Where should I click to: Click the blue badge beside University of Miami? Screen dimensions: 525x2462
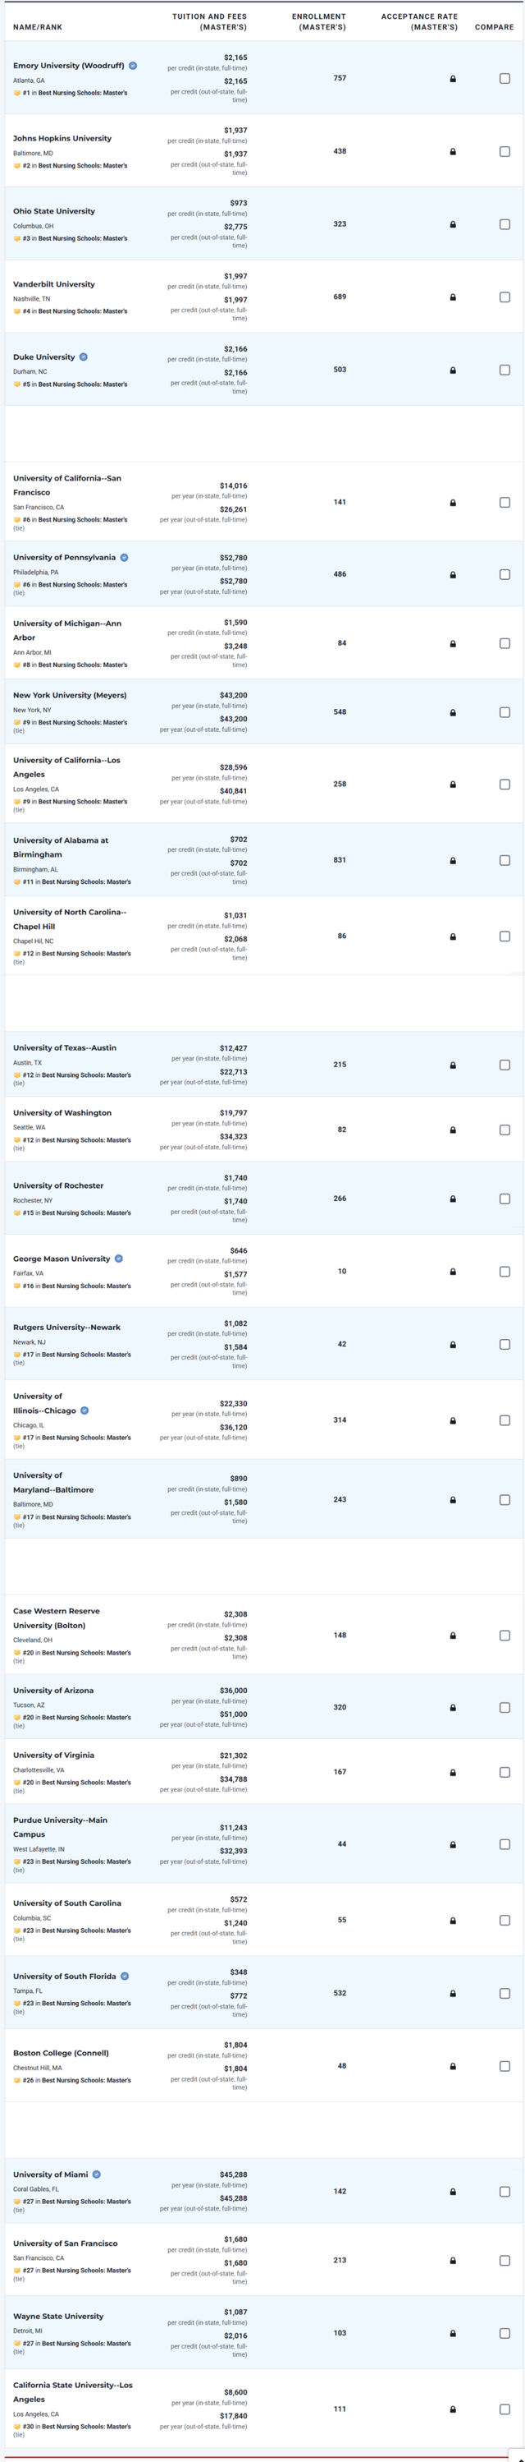[x=97, y=2174]
